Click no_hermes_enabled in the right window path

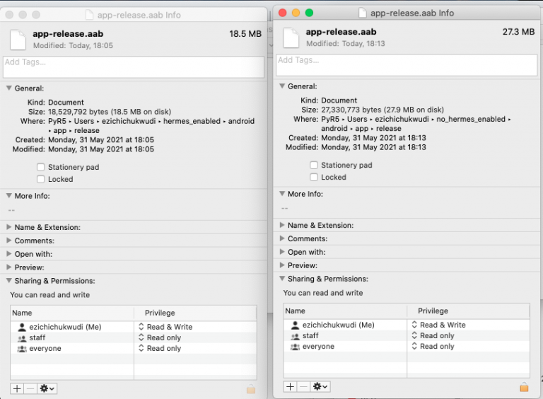(x=471, y=119)
